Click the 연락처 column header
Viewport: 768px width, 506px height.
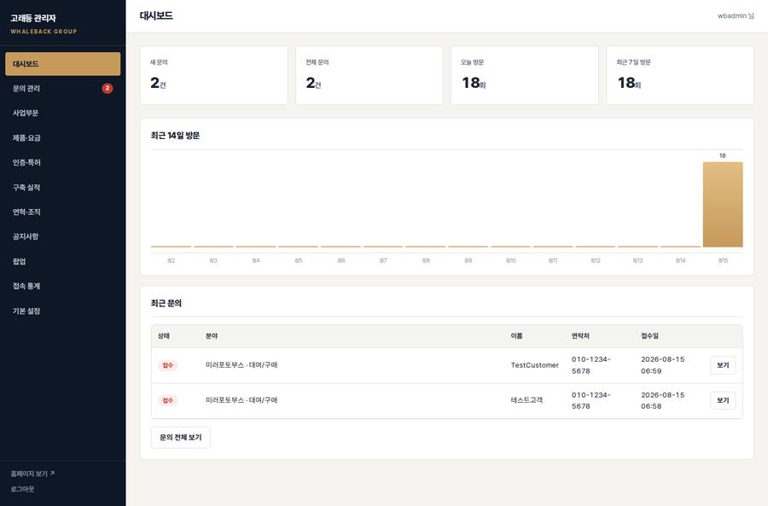580,336
